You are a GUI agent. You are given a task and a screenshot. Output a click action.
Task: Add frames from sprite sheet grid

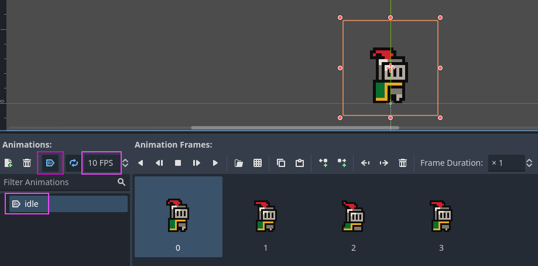[258, 163]
